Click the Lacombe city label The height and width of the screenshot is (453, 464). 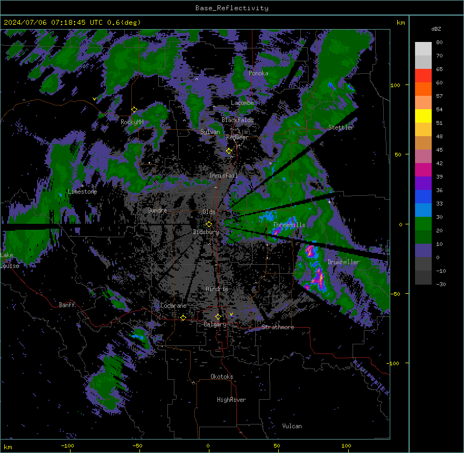[242, 103]
